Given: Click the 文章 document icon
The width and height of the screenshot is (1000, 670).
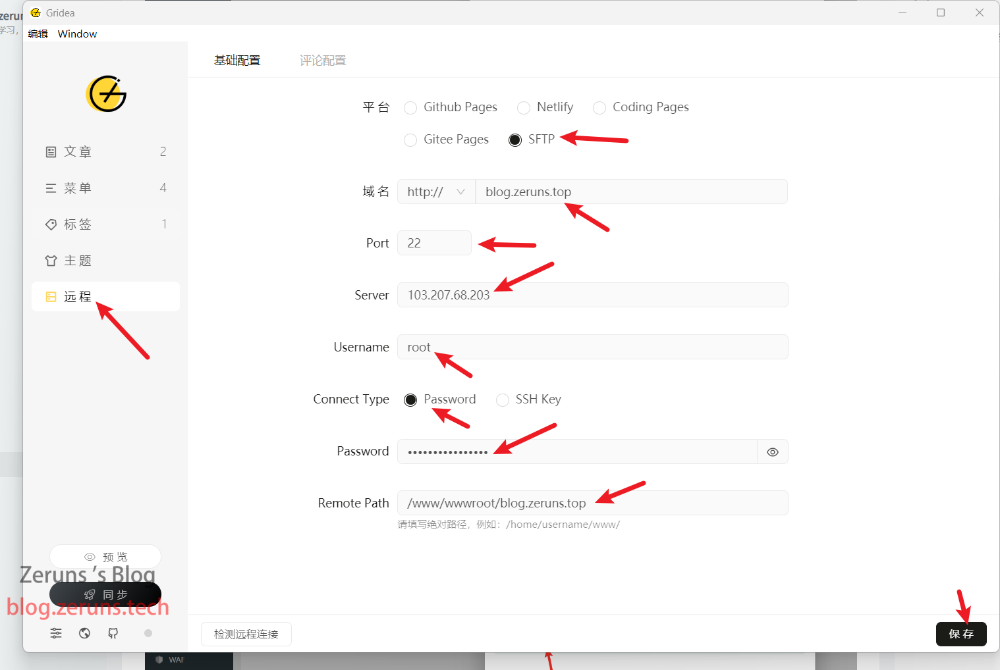Looking at the screenshot, I should 51,152.
